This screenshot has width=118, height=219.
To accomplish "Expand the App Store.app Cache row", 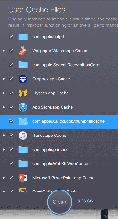I will pyautogui.click(x=4, y=107).
